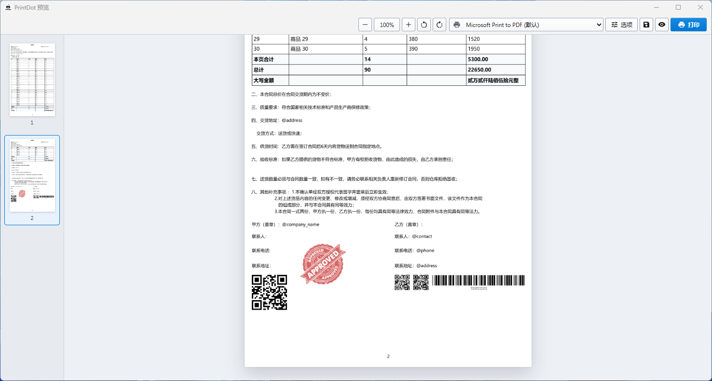The width and height of the screenshot is (712, 381).
Task: Maximize the PrintDot window
Action: point(678,7)
